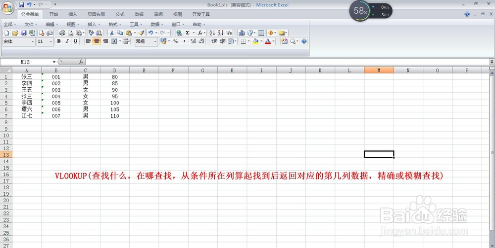The width and height of the screenshot is (495, 248).
Task: Switch to the 开发工具 ribbon tab
Action: (201, 14)
